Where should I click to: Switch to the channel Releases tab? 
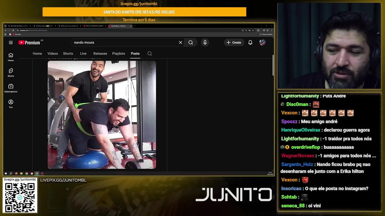100,54
